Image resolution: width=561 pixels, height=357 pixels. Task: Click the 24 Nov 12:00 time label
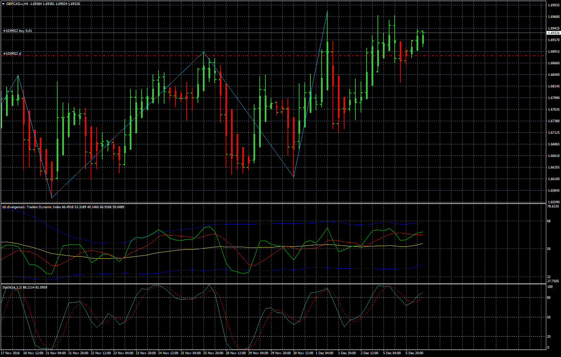click(x=168, y=353)
